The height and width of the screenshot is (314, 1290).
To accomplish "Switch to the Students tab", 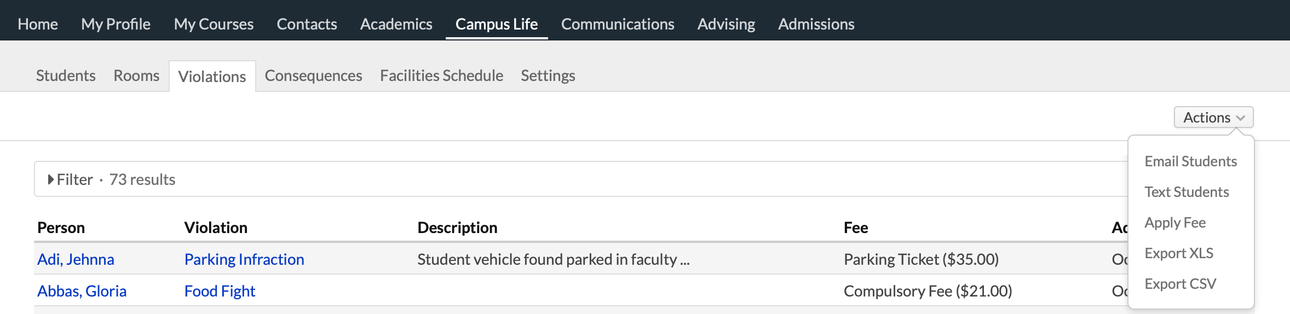I will (x=66, y=75).
